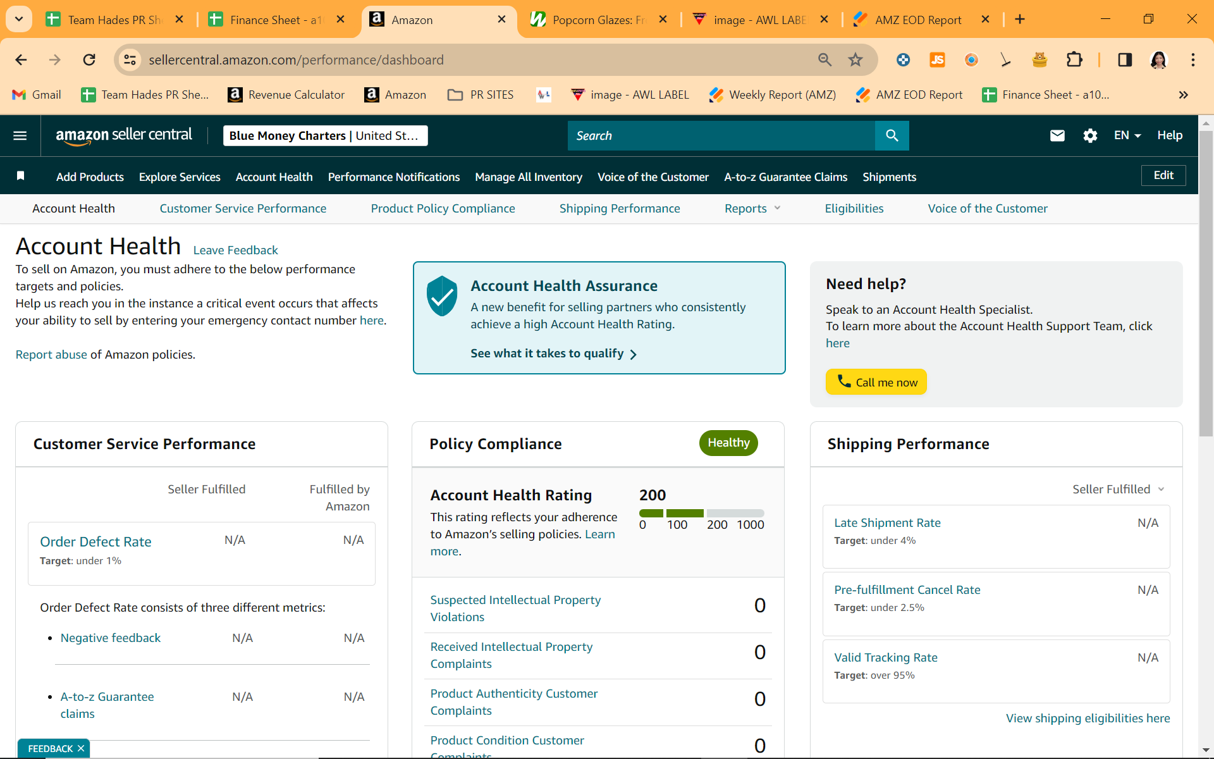Click the Account Health Rating progress bar
This screenshot has width=1214, height=759.
702,513
